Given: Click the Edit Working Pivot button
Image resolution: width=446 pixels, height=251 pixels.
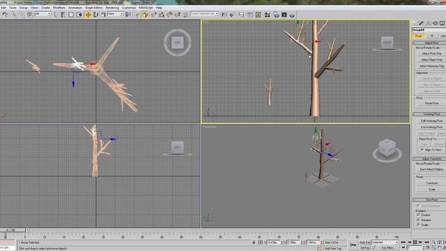Looking at the screenshot, I should [431, 121].
